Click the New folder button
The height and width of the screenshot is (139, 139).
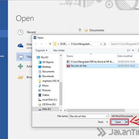[59, 50]
